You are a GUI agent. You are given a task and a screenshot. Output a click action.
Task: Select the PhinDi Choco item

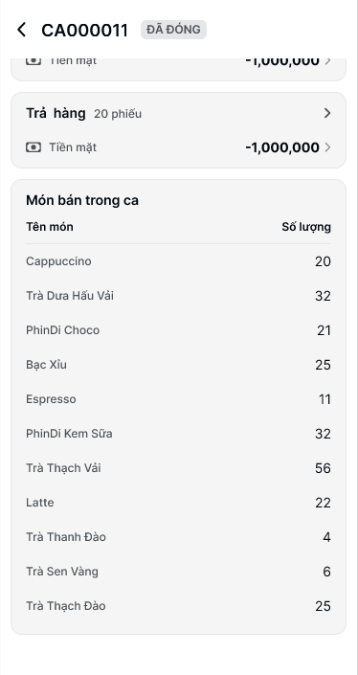(179, 330)
